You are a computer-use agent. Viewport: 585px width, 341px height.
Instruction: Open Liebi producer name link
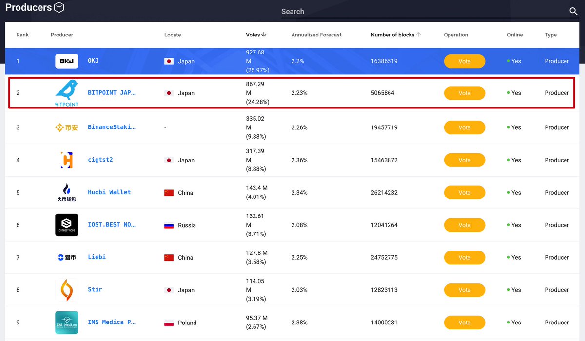point(97,257)
